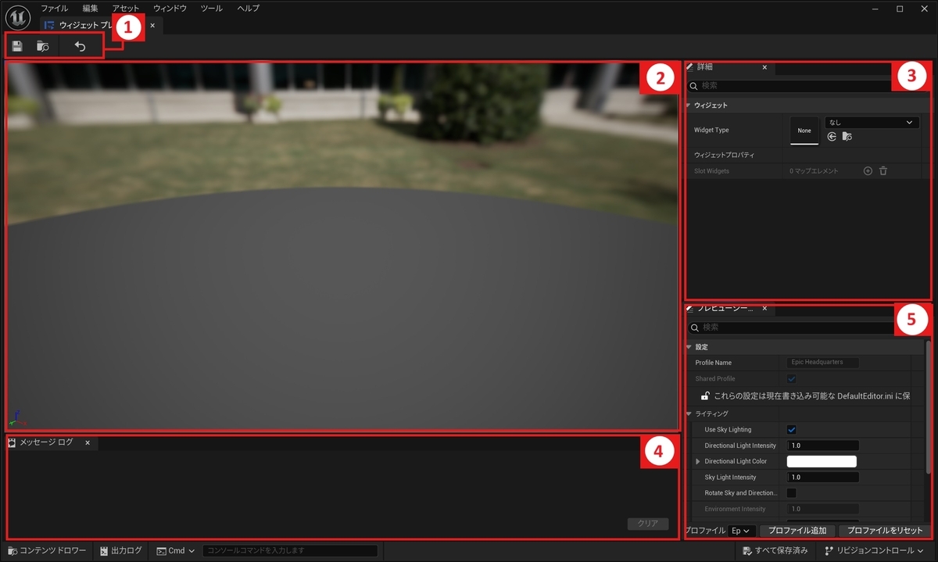Image resolution: width=938 pixels, height=562 pixels.
Task: Toggle the Shared Profile checkbox
Action: point(792,378)
